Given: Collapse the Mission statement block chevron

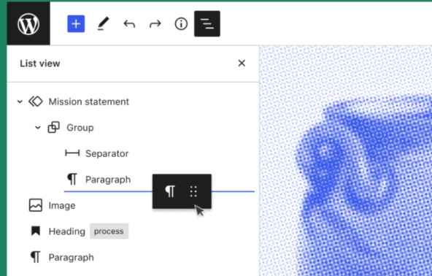Looking at the screenshot, I should [20, 101].
